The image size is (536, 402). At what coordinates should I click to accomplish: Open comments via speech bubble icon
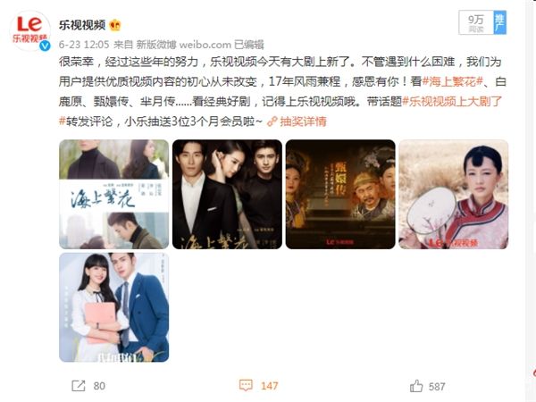coord(246,386)
